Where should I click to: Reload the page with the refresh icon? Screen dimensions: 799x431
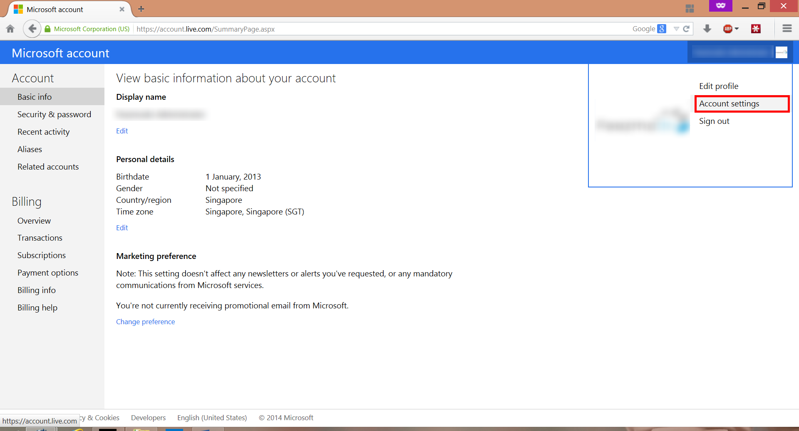(x=686, y=29)
